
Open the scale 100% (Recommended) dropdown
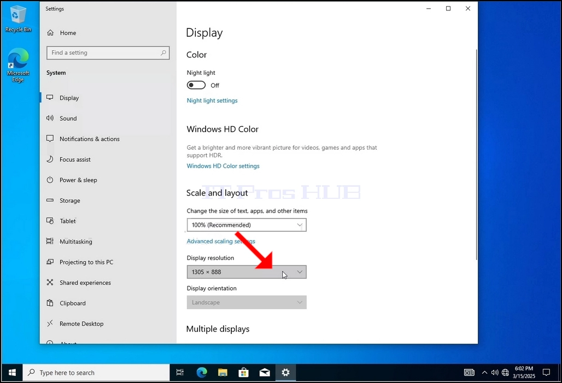[x=247, y=225]
